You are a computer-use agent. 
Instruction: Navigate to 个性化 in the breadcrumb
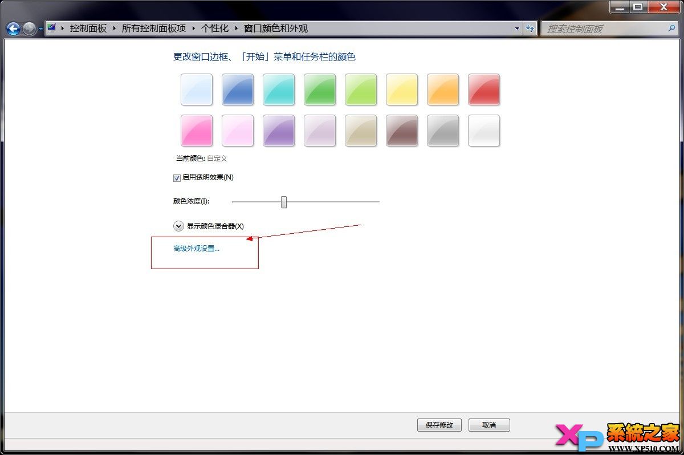click(215, 28)
